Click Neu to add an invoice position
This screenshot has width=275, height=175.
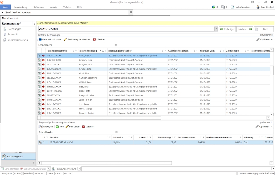point(60,127)
